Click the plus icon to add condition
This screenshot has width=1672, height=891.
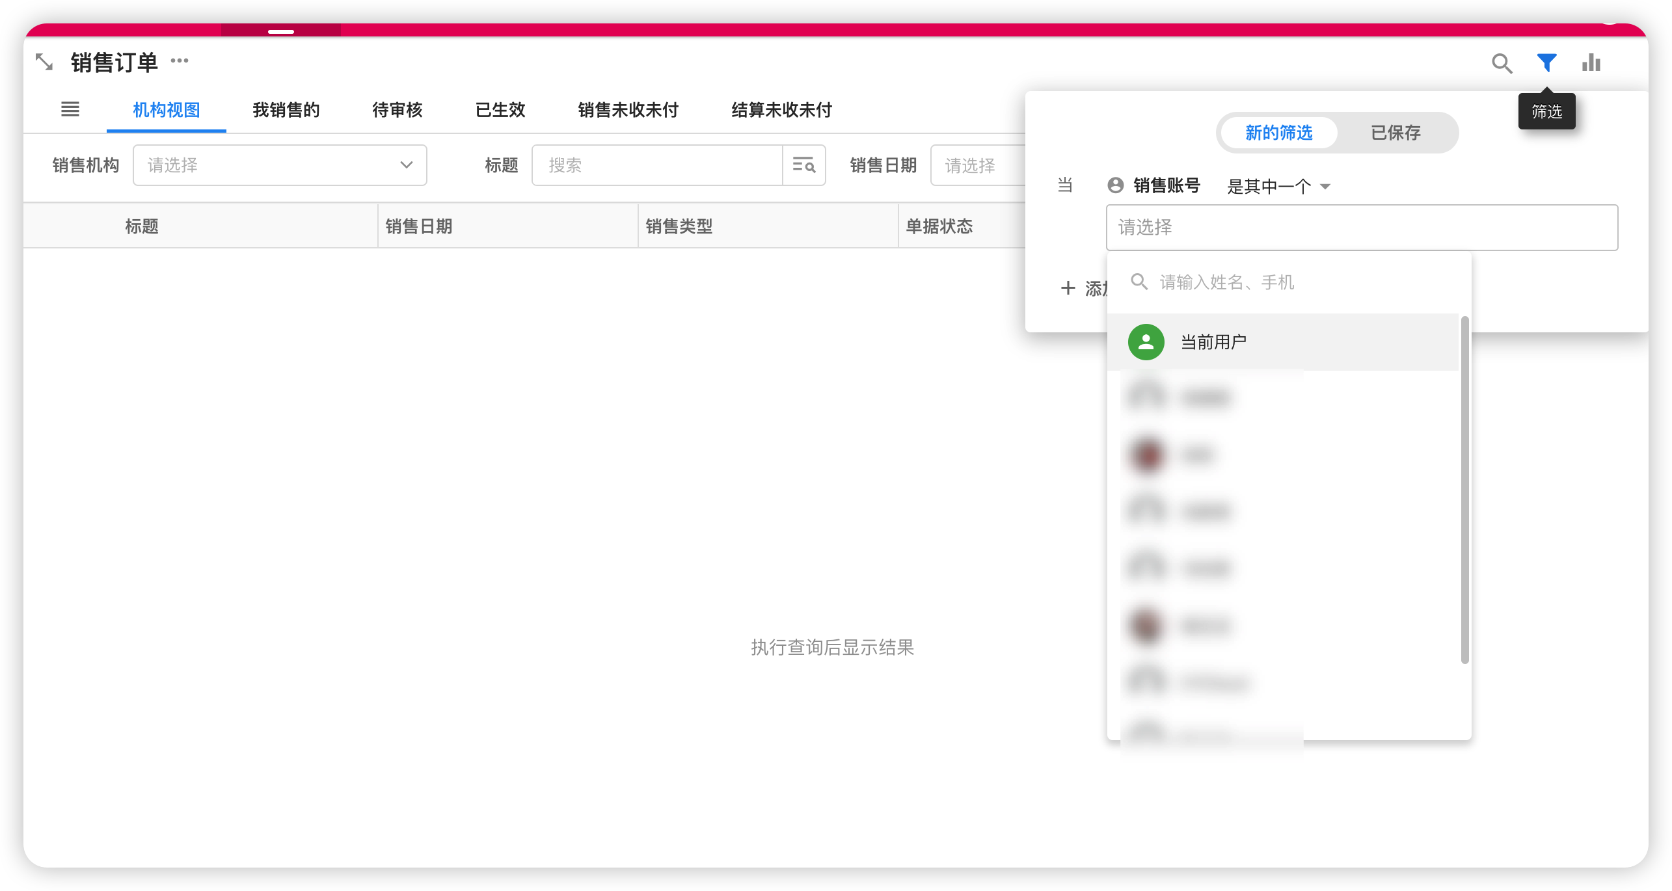(x=1068, y=288)
